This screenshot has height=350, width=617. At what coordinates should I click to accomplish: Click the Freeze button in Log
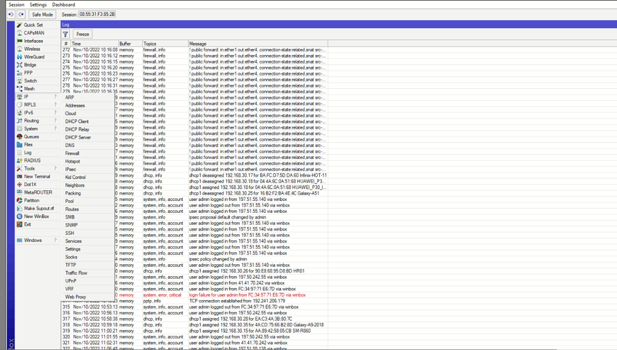click(83, 34)
